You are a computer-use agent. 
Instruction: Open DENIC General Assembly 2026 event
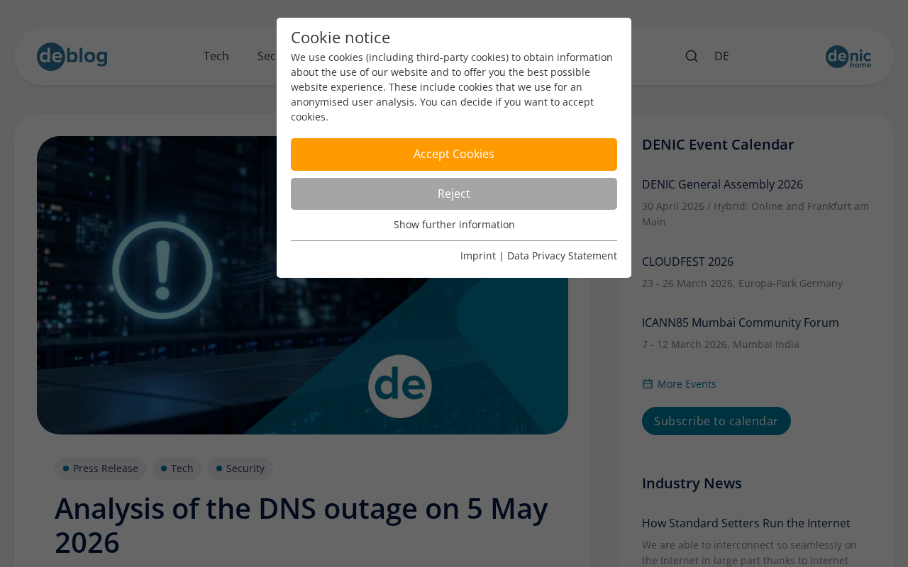click(x=722, y=184)
